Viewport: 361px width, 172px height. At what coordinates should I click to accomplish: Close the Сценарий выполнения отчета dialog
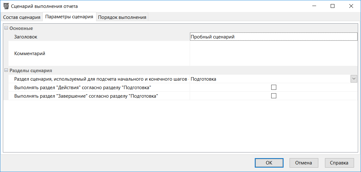point(351,6)
